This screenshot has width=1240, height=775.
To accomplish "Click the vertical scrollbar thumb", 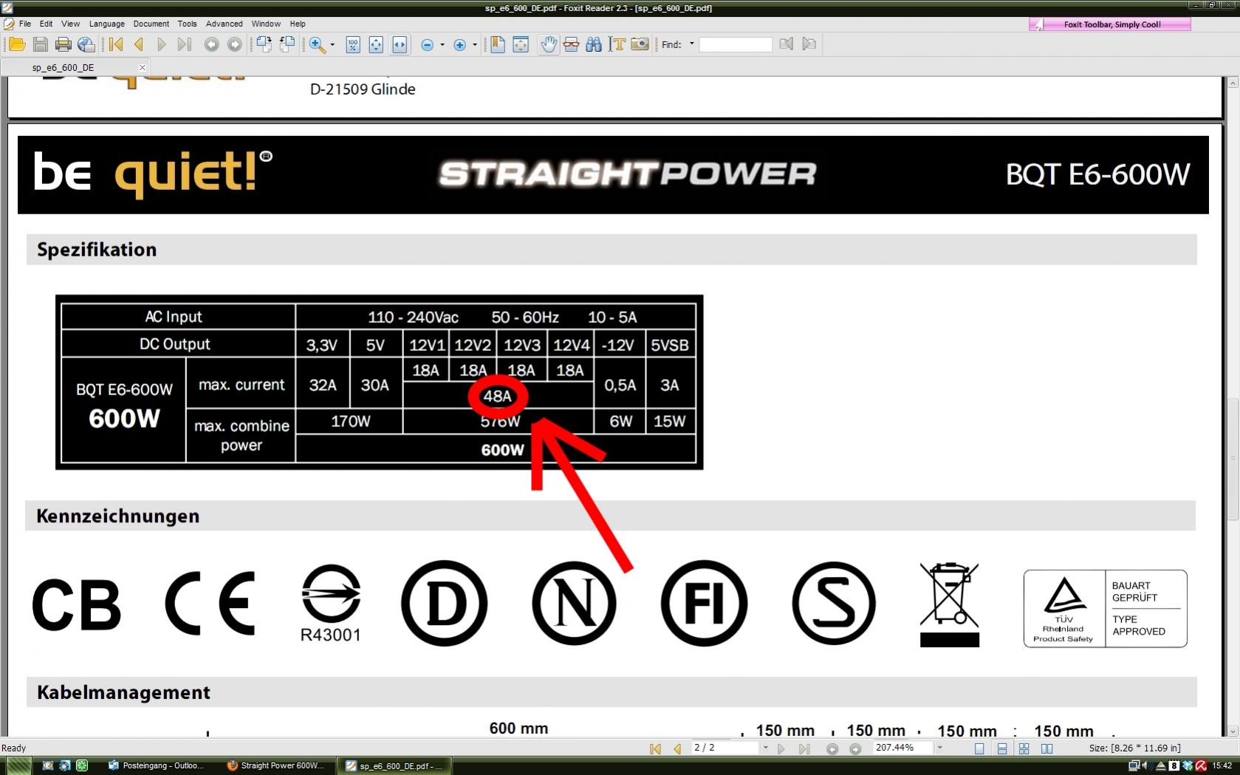I will point(1233,459).
